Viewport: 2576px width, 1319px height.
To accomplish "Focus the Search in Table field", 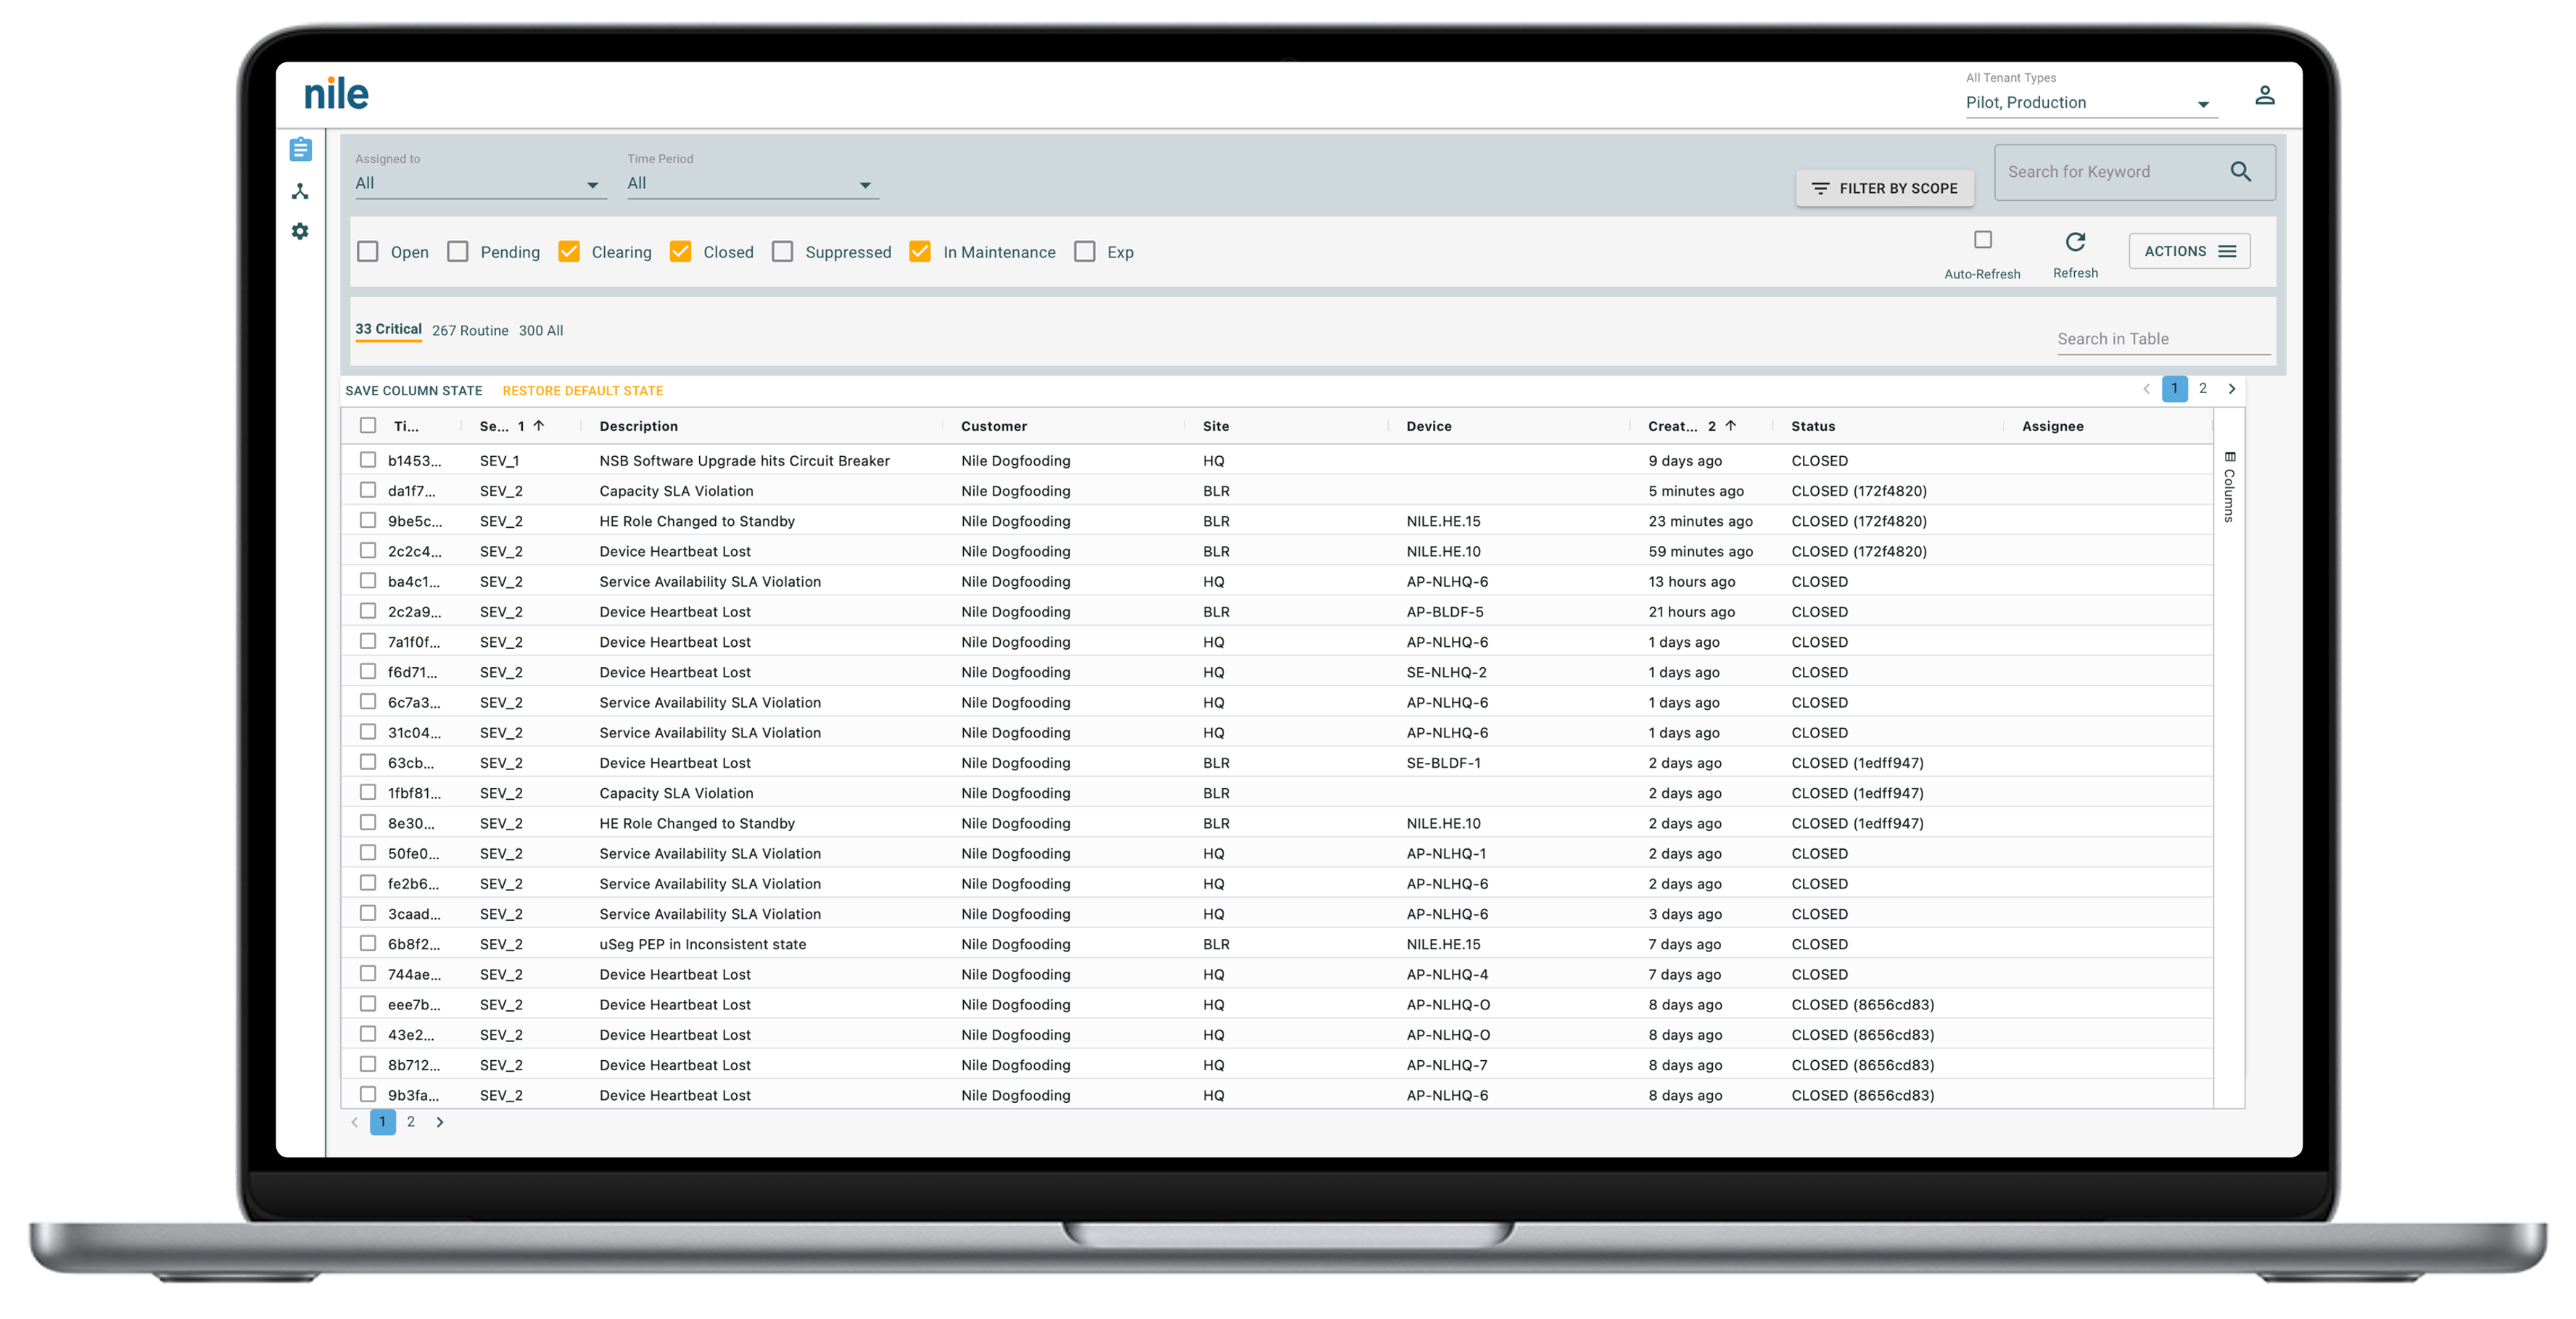I will pyautogui.click(x=2164, y=339).
